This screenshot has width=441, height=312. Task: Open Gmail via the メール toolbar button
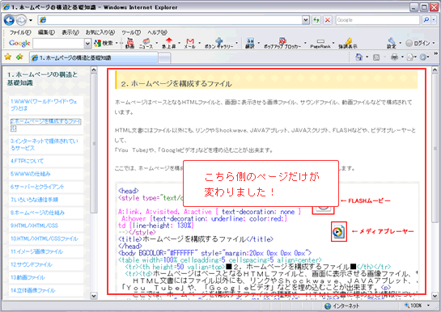coord(190,44)
